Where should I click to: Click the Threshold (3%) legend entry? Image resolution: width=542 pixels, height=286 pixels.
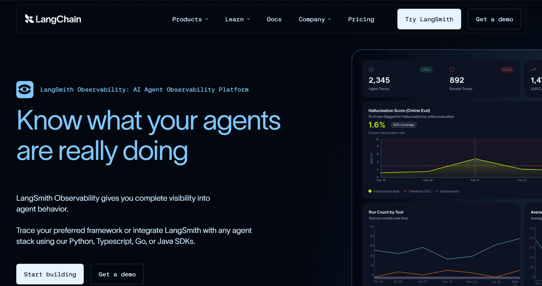coord(417,191)
